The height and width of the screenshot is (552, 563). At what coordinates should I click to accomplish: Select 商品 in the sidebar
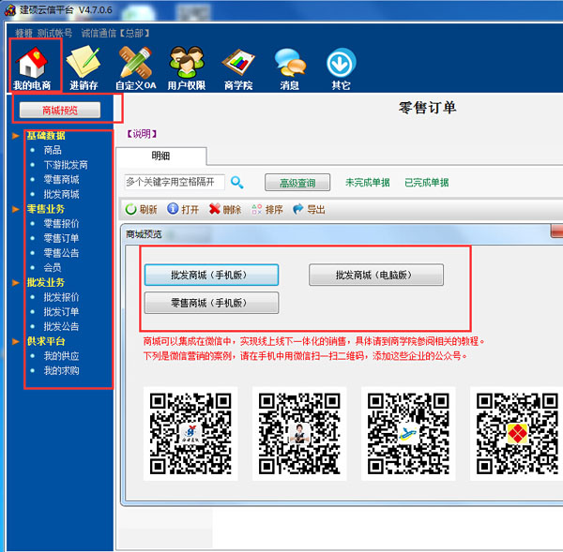coord(53,150)
